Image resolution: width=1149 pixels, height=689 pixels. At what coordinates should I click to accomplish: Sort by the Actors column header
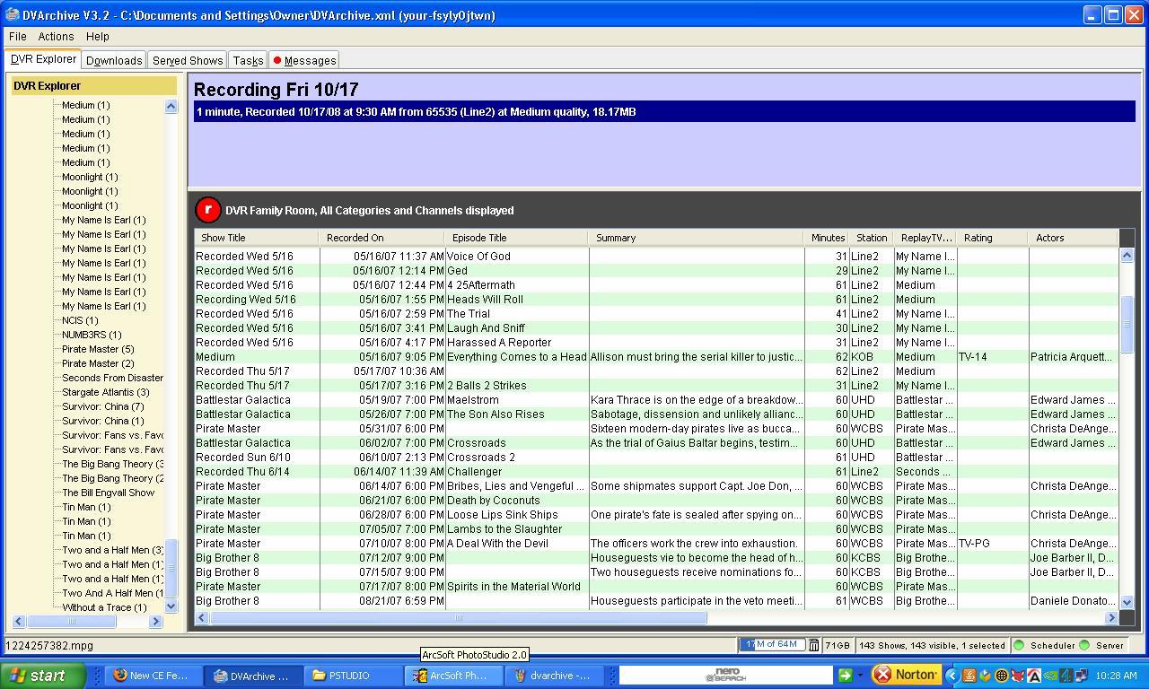pos(1074,238)
